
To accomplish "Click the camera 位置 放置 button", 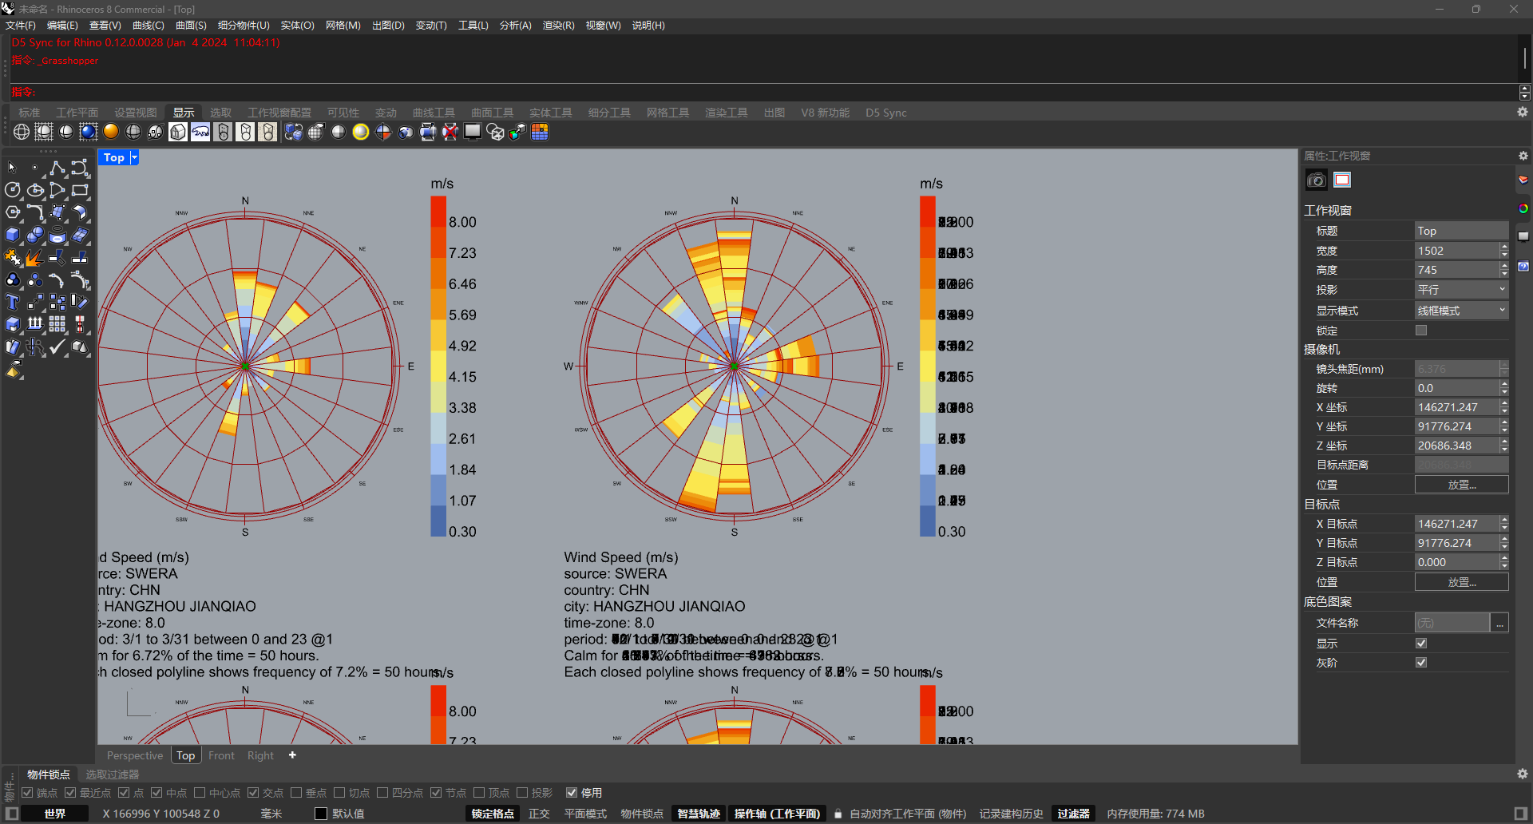I will tap(1461, 485).
